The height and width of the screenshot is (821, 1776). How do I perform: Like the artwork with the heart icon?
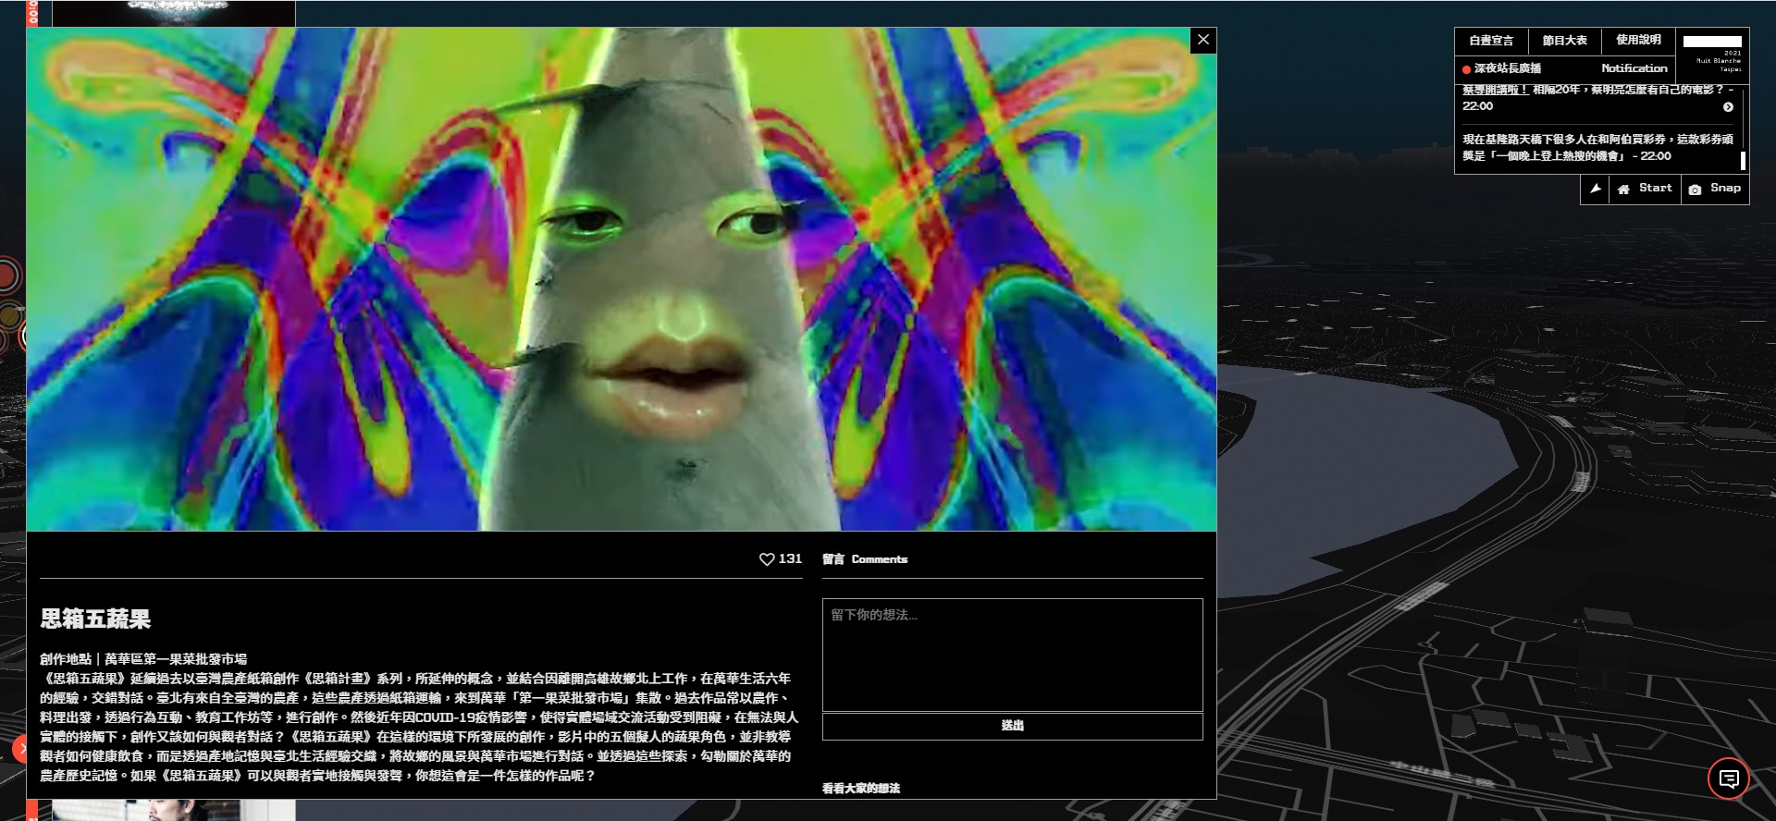click(x=767, y=559)
